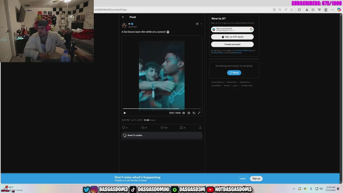Open the post timestamp Jul 11, 2025
343x193 pixels.
[x=132, y=120]
